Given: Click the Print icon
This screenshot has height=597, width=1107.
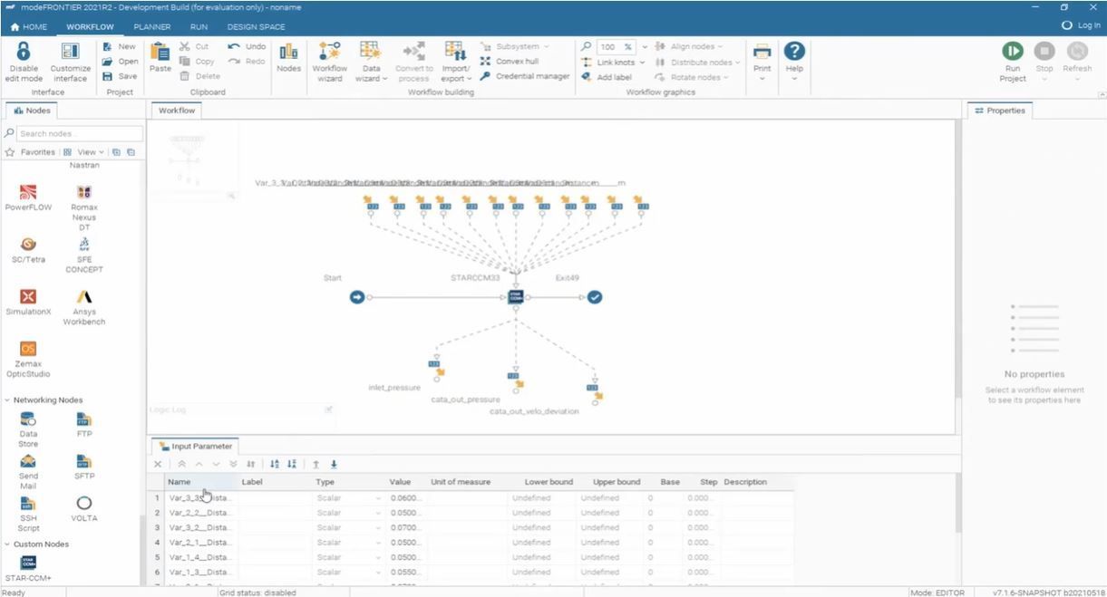Looking at the screenshot, I should 762,52.
